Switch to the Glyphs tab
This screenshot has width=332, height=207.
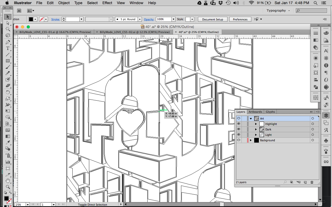point(270,112)
